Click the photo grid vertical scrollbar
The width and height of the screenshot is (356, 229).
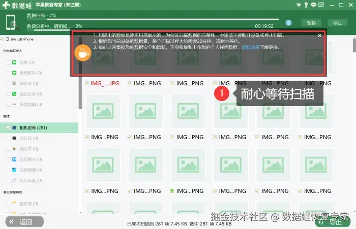coord(354,45)
